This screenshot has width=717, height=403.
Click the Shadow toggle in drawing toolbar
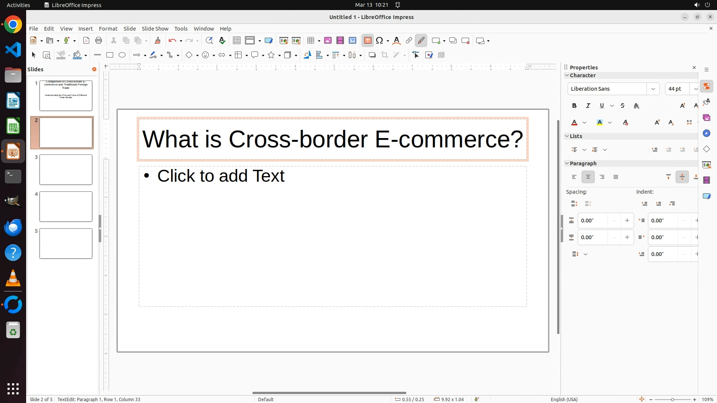coord(372,55)
